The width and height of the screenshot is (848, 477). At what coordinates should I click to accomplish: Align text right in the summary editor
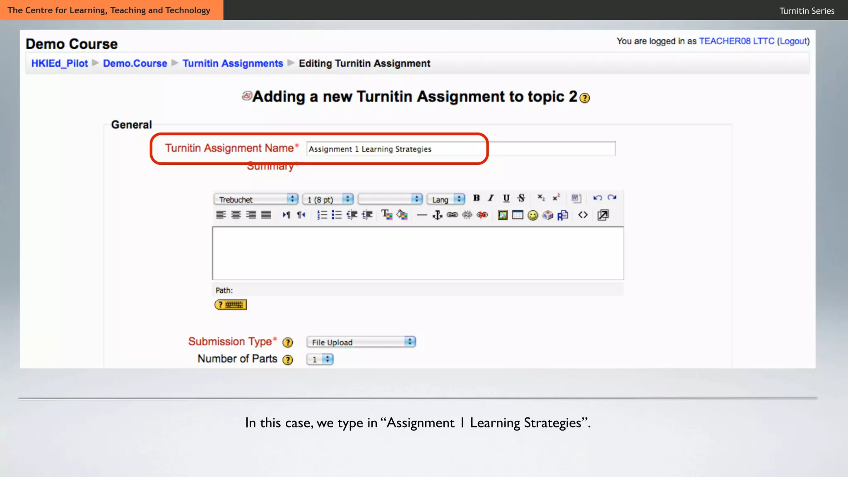pyautogui.click(x=251, y=214)
